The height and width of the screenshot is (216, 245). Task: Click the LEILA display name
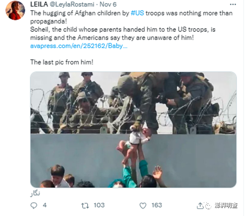[x=39, y=4]
